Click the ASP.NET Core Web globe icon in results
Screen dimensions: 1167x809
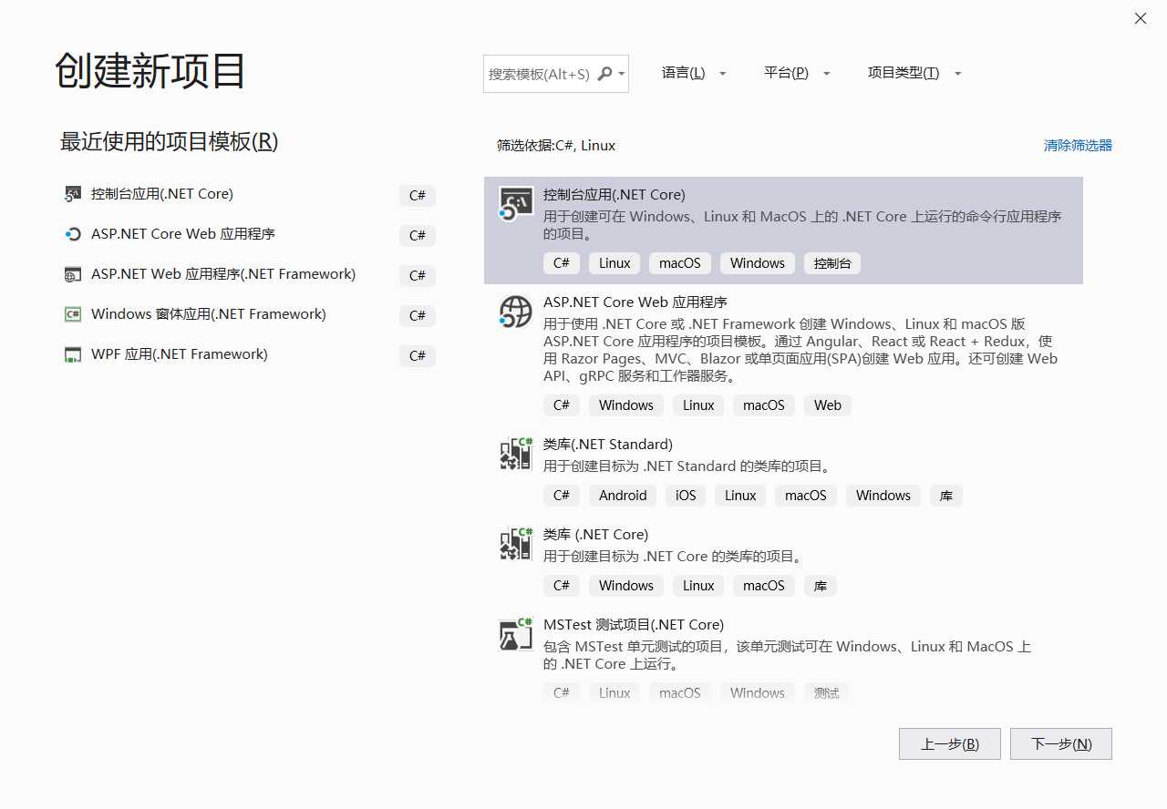(x=516, y=312)
